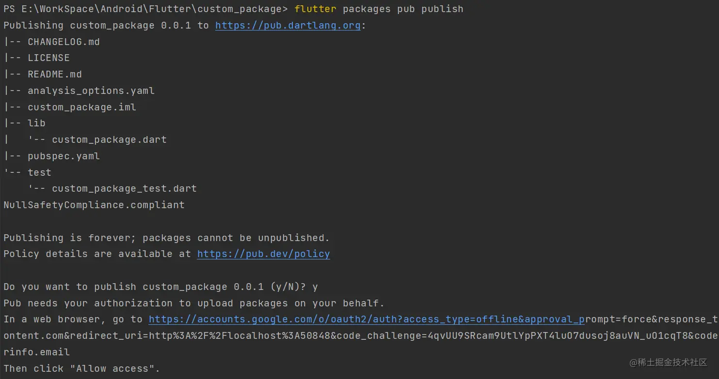Click the NullSafetyCompliance.compliant text

coord(94,205)
